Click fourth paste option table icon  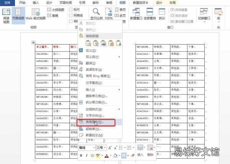(111, 43)
